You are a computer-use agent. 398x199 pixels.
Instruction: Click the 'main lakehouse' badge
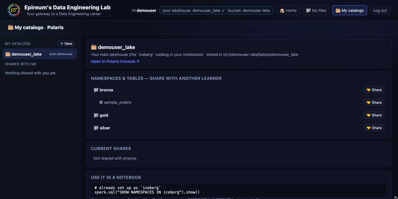(61, 54)
